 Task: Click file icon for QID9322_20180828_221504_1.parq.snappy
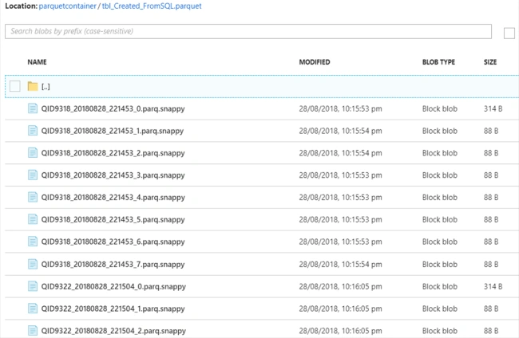pos(33,309)
